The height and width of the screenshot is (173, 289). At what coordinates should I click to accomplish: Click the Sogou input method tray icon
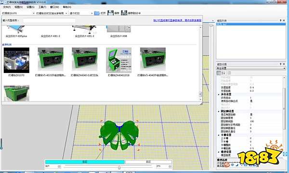[227, 165]
